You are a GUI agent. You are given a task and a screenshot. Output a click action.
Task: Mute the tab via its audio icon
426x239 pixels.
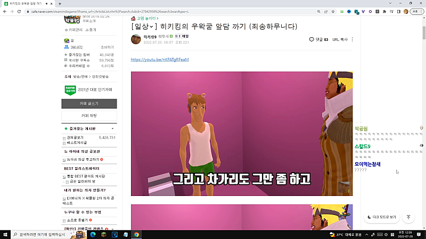[x=47, y=4]
